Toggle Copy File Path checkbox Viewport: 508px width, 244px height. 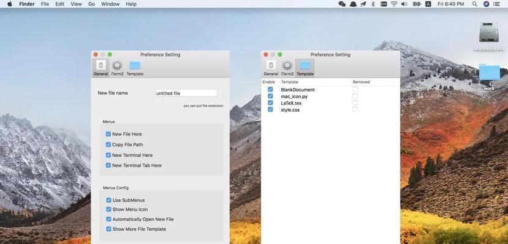coord(108,145)
